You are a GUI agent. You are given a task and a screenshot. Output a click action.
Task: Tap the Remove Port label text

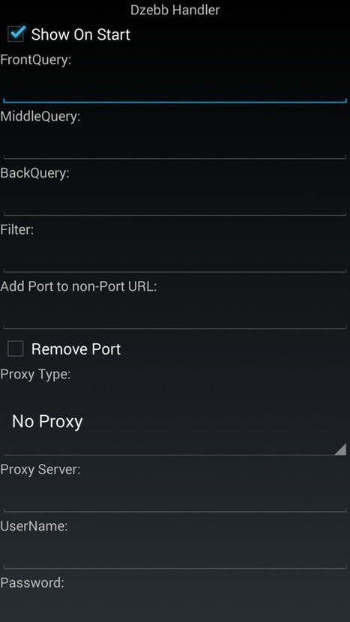point(76,349)
